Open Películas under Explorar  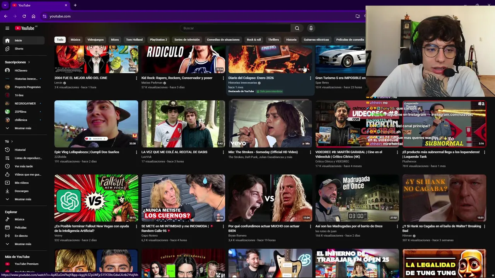(x=24, y=227)
